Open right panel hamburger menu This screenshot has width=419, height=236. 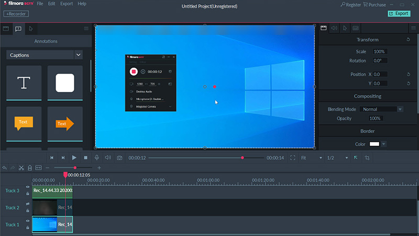(413, 28)
